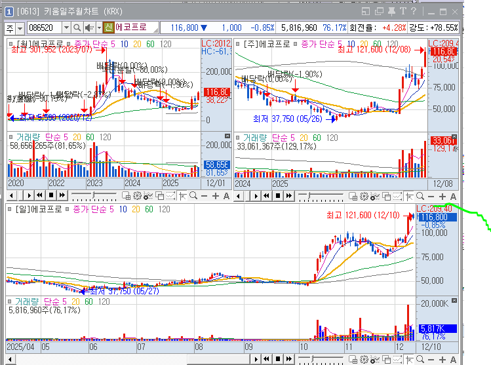Click the green 신 badge before 에코프로
The height and width of the screenshot is (365, 491).
pyautogui.click(x=109, y=28)
